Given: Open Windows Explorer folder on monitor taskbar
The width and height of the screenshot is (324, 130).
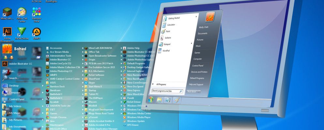Looking at the screenshot, I should (x=159, y=100).
